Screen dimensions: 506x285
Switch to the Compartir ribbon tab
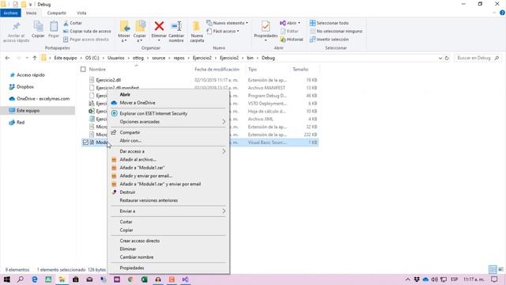56,13
